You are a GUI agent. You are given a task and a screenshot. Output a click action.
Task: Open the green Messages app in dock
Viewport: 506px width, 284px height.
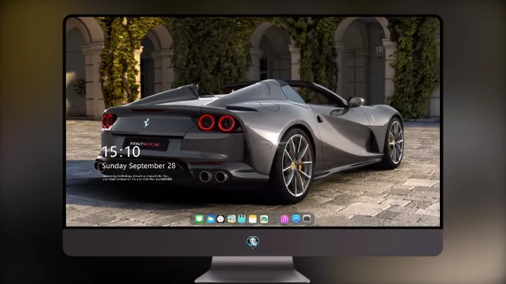pyautogui.click(x=200, y=219)
